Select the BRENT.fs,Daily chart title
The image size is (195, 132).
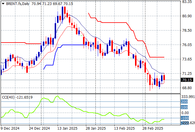coord(17,4)
